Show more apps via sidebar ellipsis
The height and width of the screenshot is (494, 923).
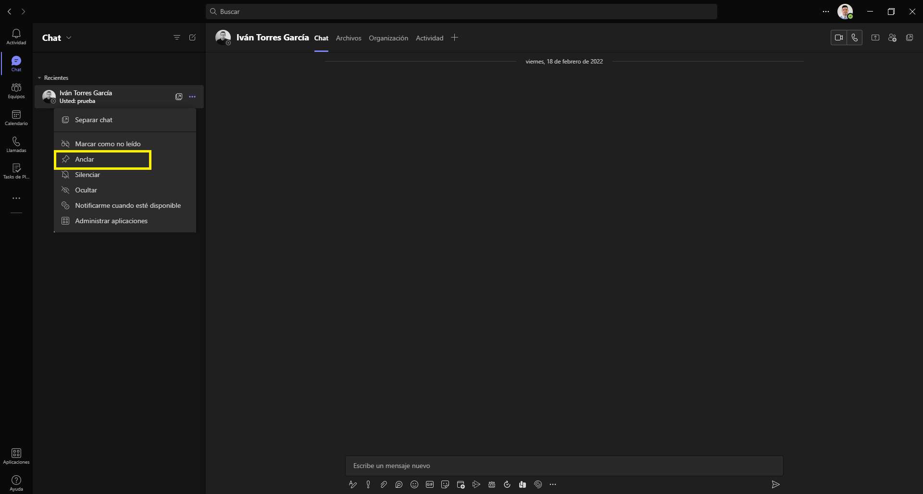click(16, 198)
